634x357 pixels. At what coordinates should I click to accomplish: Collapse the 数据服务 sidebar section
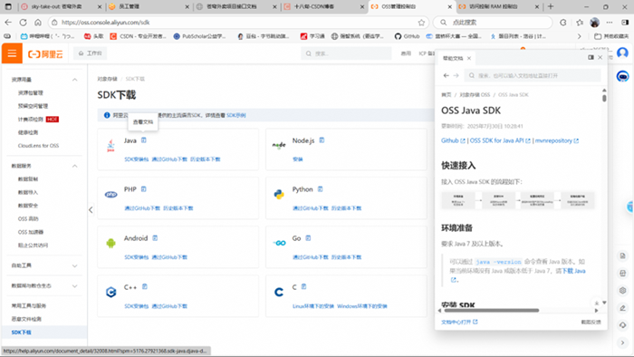[75, 166]
